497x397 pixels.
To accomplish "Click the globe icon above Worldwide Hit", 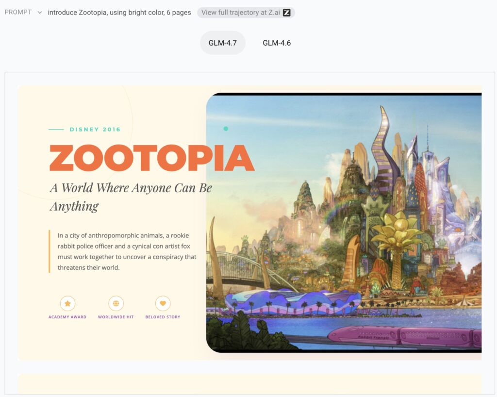I will [116, 304].
